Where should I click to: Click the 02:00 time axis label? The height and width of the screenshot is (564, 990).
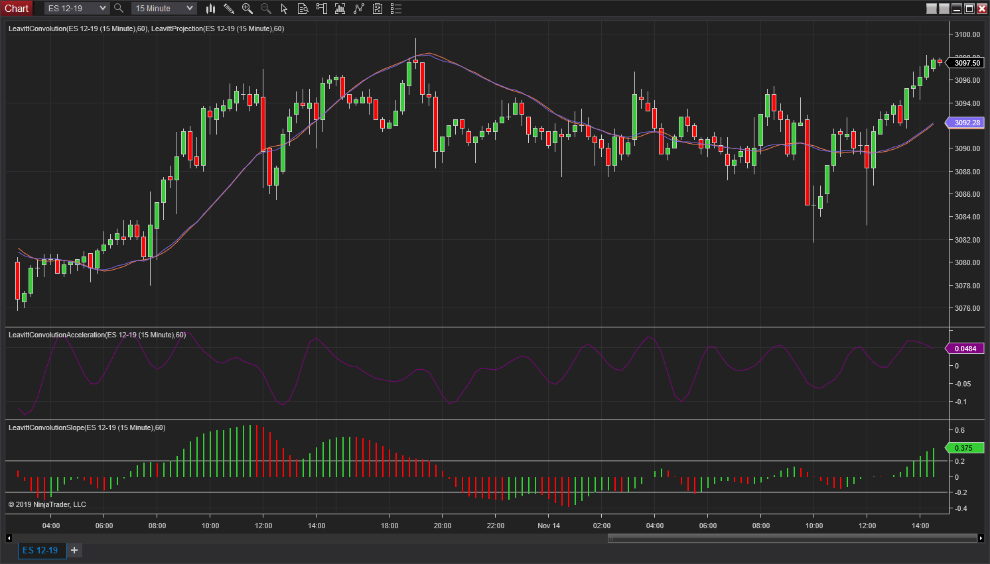[x=602, y=526]
